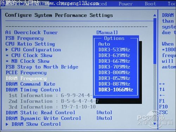The width and height of the screenshot is (176, 132).
Task: Open the Boot tab
Action: (150, 4)
